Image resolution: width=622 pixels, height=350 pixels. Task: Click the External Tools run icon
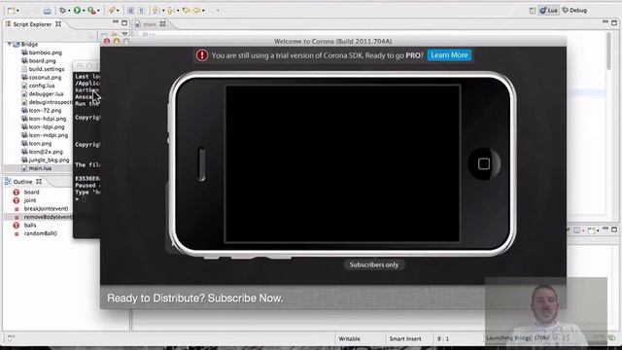(91, 11)
